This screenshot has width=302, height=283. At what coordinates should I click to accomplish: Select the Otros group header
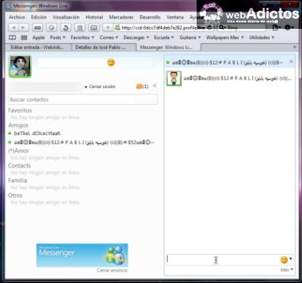coord(15,196)
